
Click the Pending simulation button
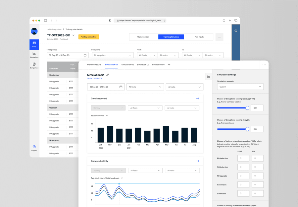click(x=88, y=37)
